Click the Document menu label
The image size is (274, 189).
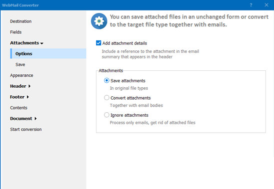pyautogui.click(x=21, y=119)
